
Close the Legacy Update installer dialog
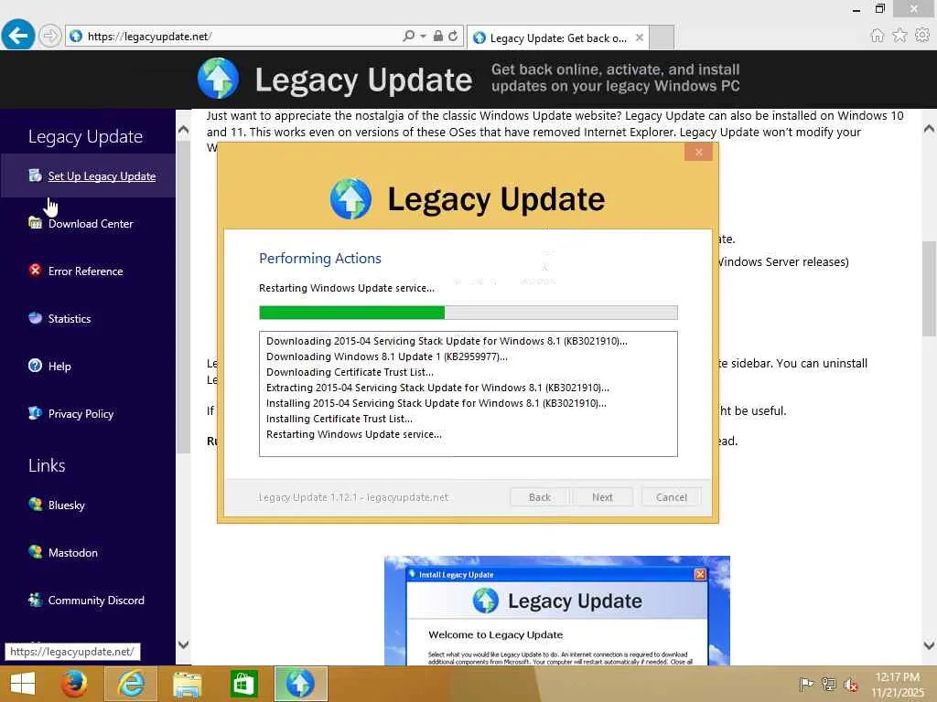(x=698, y=153)
